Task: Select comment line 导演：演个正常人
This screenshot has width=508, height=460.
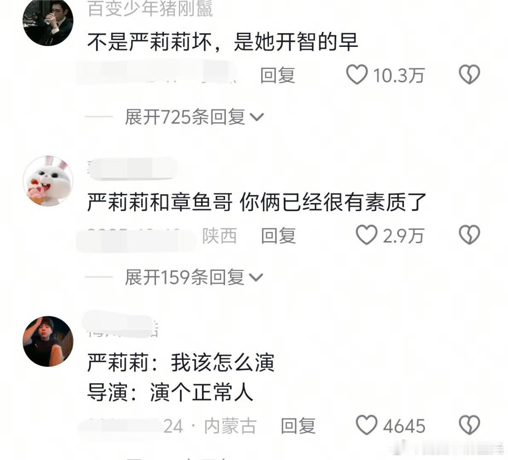Action: click(x=170, y=392)
